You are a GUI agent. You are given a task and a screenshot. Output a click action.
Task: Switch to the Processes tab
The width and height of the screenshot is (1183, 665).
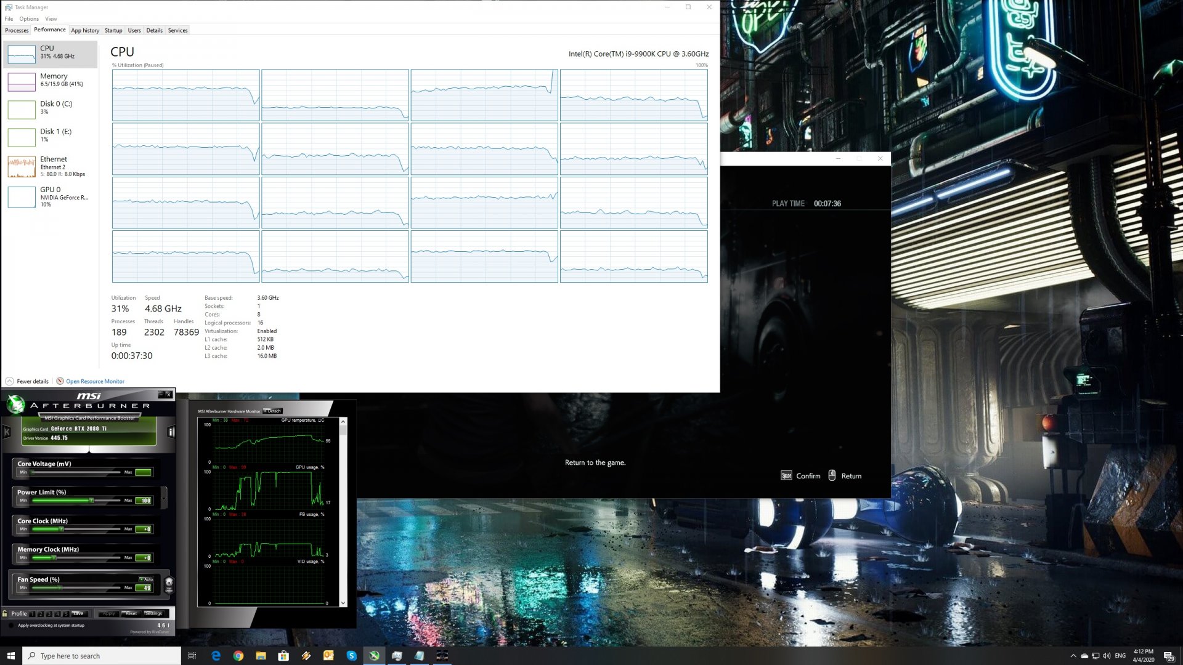point(17,30)
